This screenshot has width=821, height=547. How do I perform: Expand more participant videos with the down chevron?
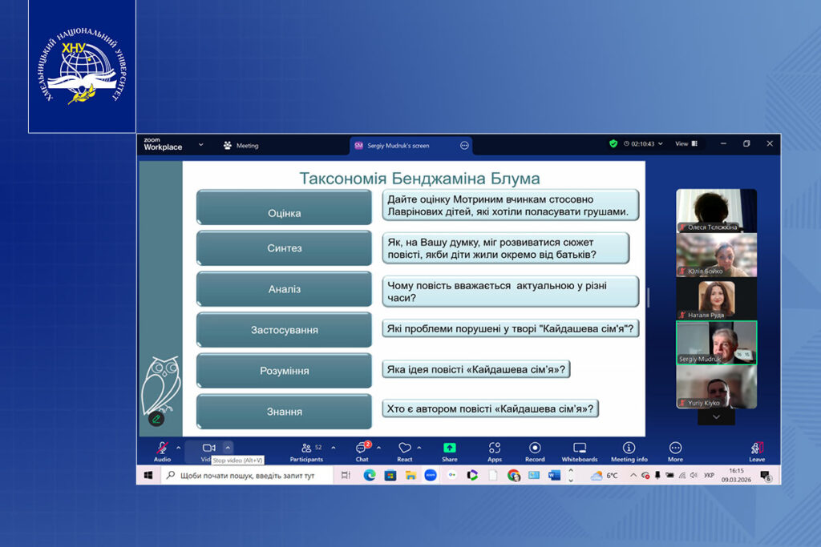pyautogui.click(x=716, y=416)
